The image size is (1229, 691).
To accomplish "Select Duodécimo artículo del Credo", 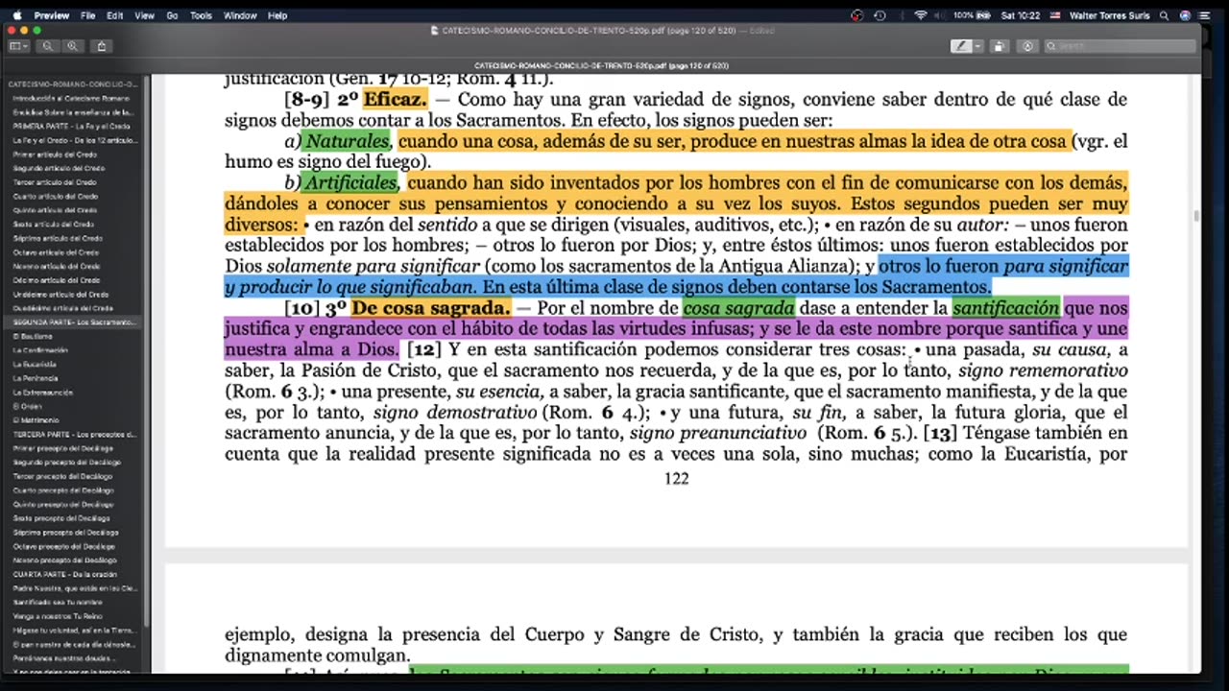I will click(63, 308).
